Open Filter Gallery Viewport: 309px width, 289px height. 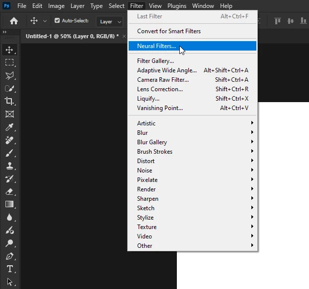point(192,61)
